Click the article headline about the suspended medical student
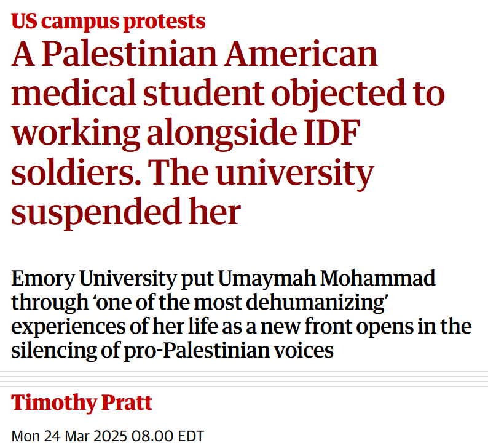 (x=228, y=133)
